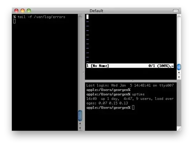The width and height of the screenshot is (193, 147).
Task: Click the last "apple:/Users/georgen%" prompt
Action: pyautogui.click(x=108, y=108)
